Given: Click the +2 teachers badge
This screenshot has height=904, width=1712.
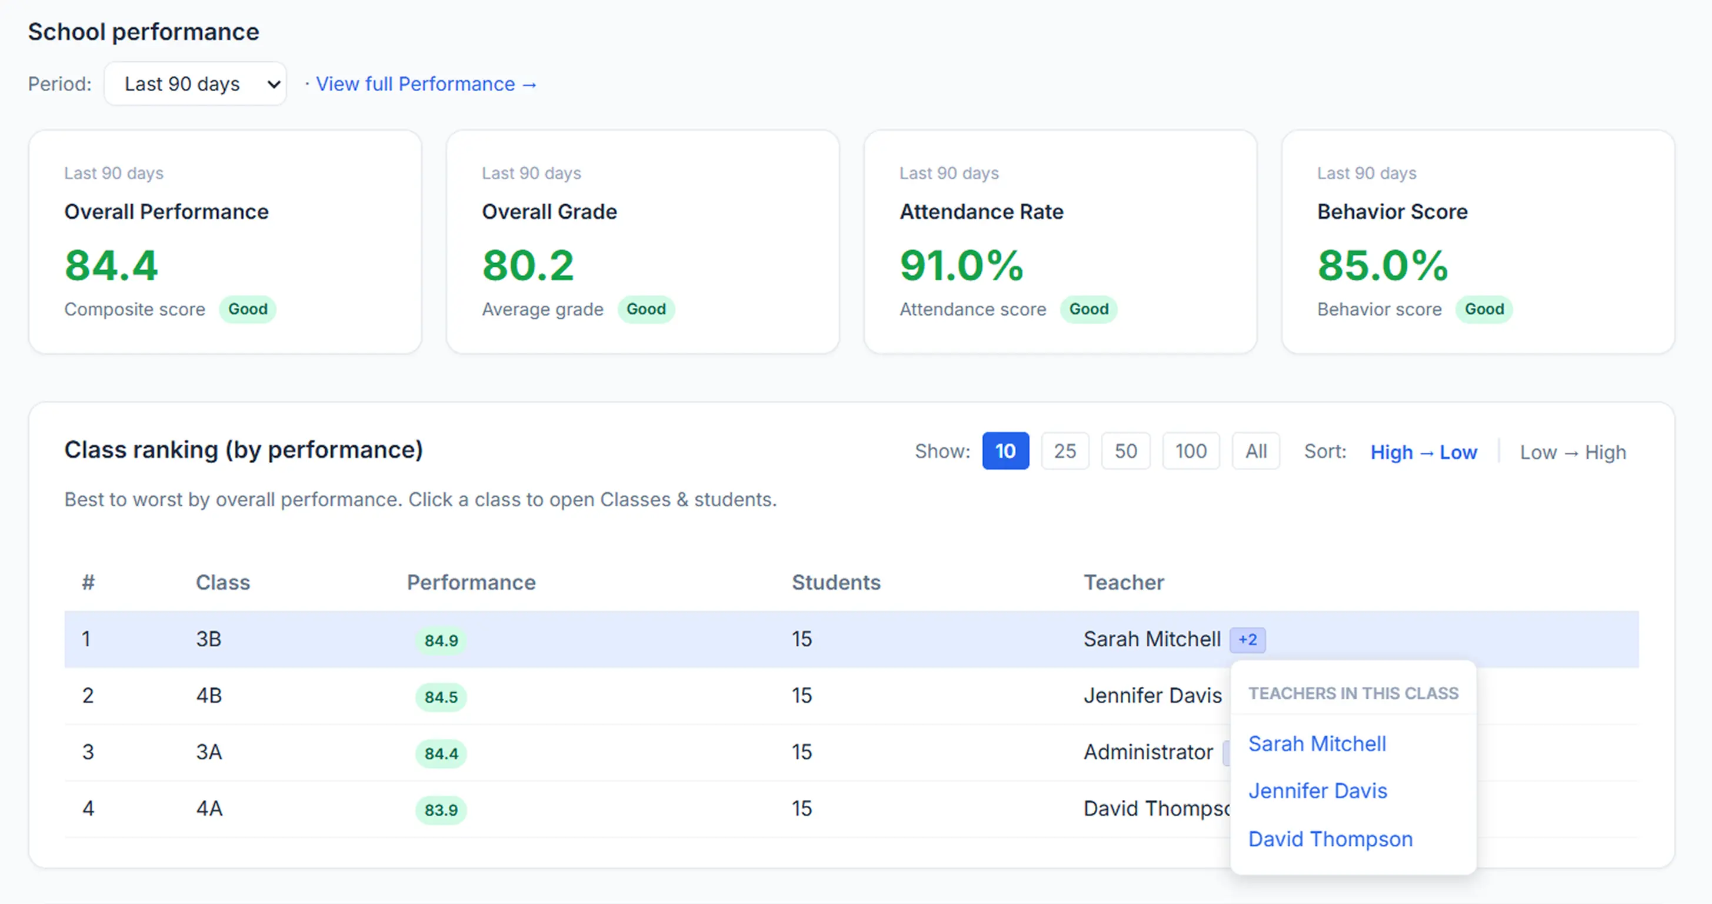Looking at the screenshot, I should pos(1247,639).
